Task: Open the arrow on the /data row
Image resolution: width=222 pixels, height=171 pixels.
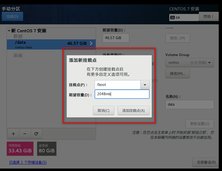Action: click(x=91, y=43)
